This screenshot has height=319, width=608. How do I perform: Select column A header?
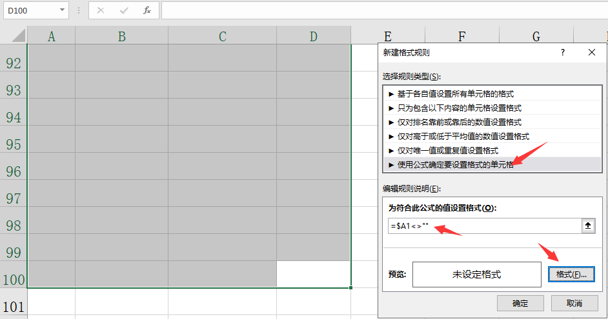pyautogui.click(x=51, y=36)
